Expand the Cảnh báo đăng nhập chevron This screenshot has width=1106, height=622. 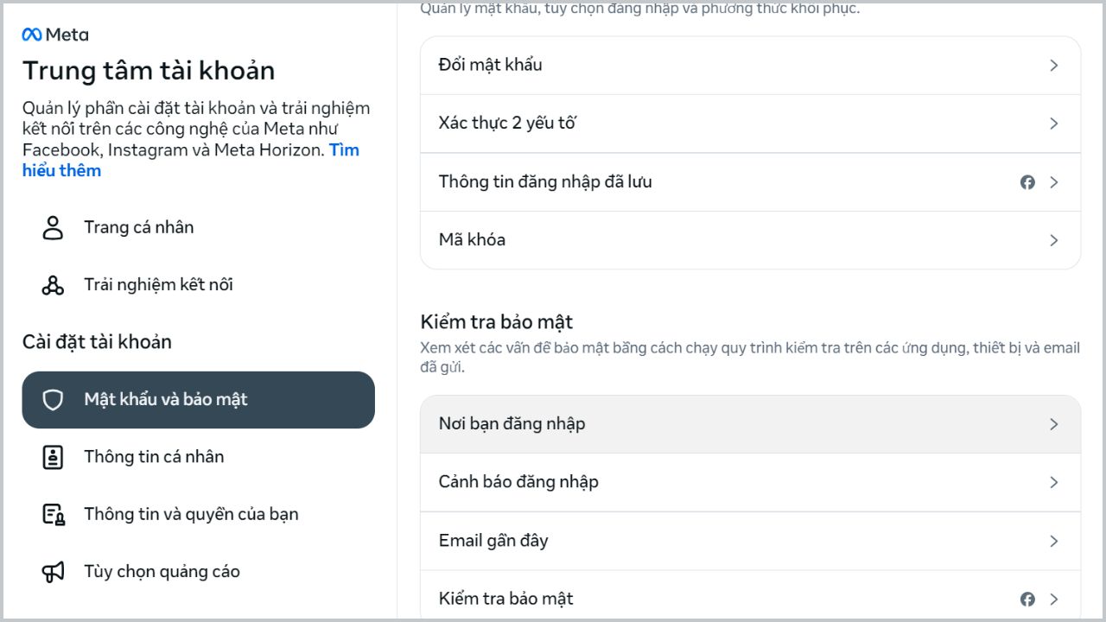(x=1054, y=482)
